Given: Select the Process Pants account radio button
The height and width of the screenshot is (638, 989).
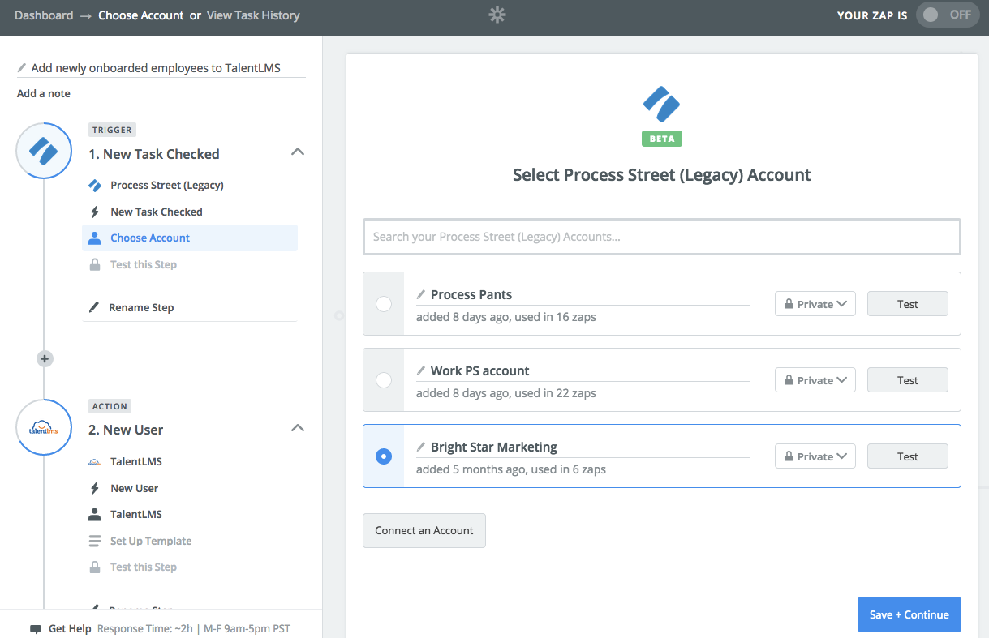Looking at the screenshot, I should [384, 304].
